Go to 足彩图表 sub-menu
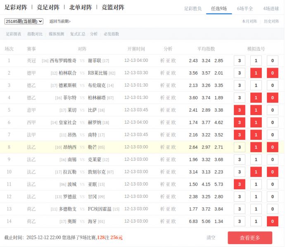 tap(13, 34)
